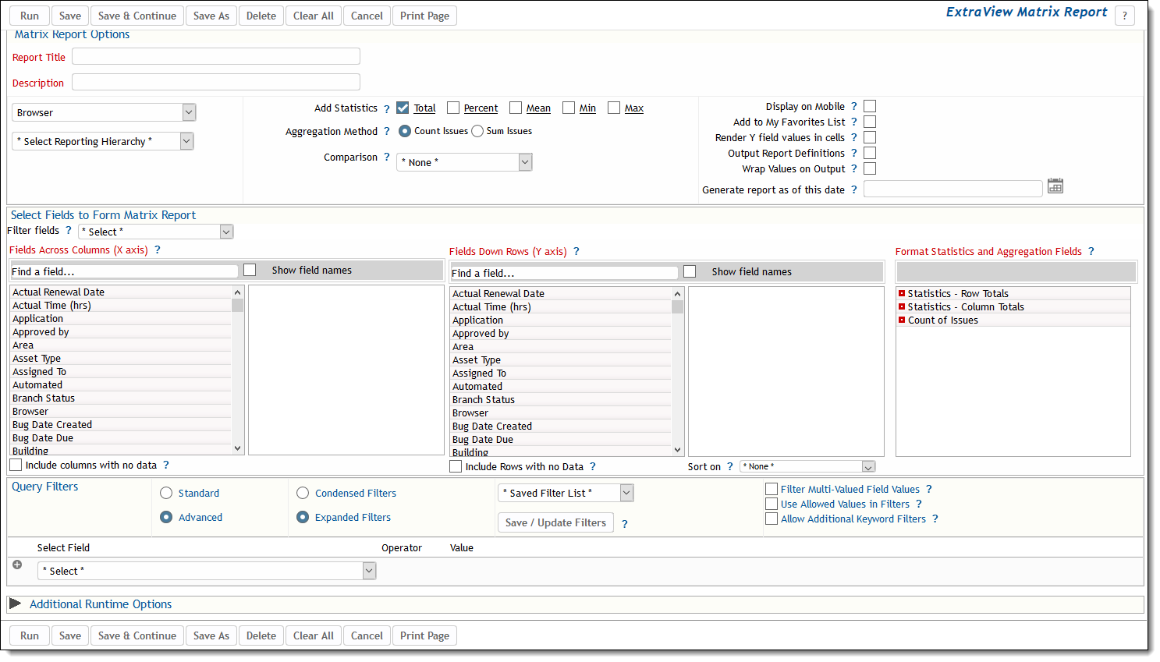Click the top Run button
1160x662 pixels.
[30, 16]
